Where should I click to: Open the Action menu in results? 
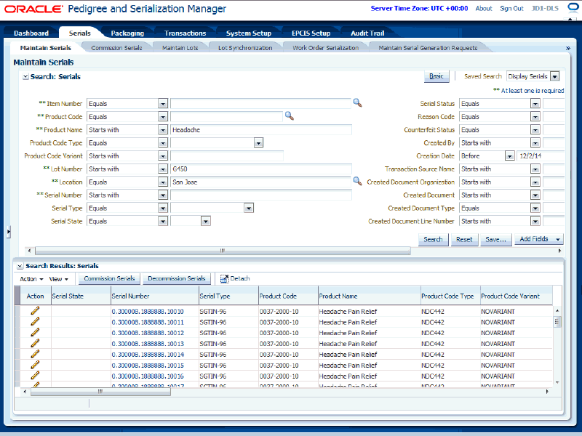(x=31, y=279)
